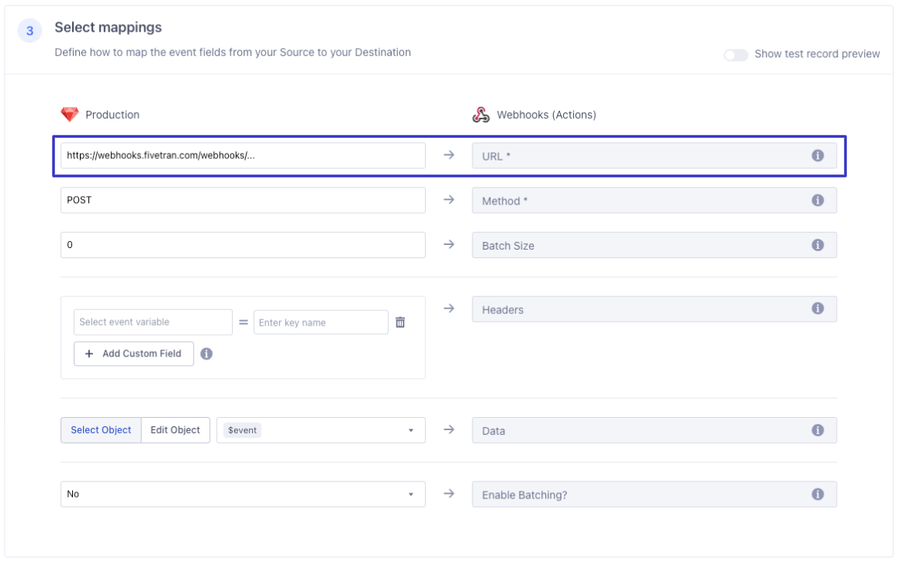Switch to the Edit Object tab
Viewport: 899px width, 562px height.
pos(175,430)
